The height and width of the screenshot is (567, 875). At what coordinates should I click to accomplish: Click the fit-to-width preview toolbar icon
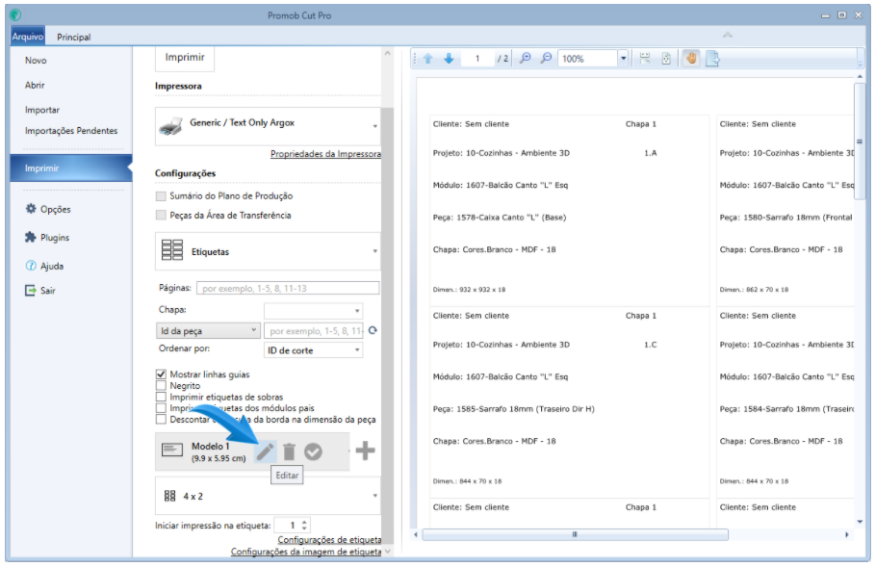pyautogui.click(x=645, y=58)
